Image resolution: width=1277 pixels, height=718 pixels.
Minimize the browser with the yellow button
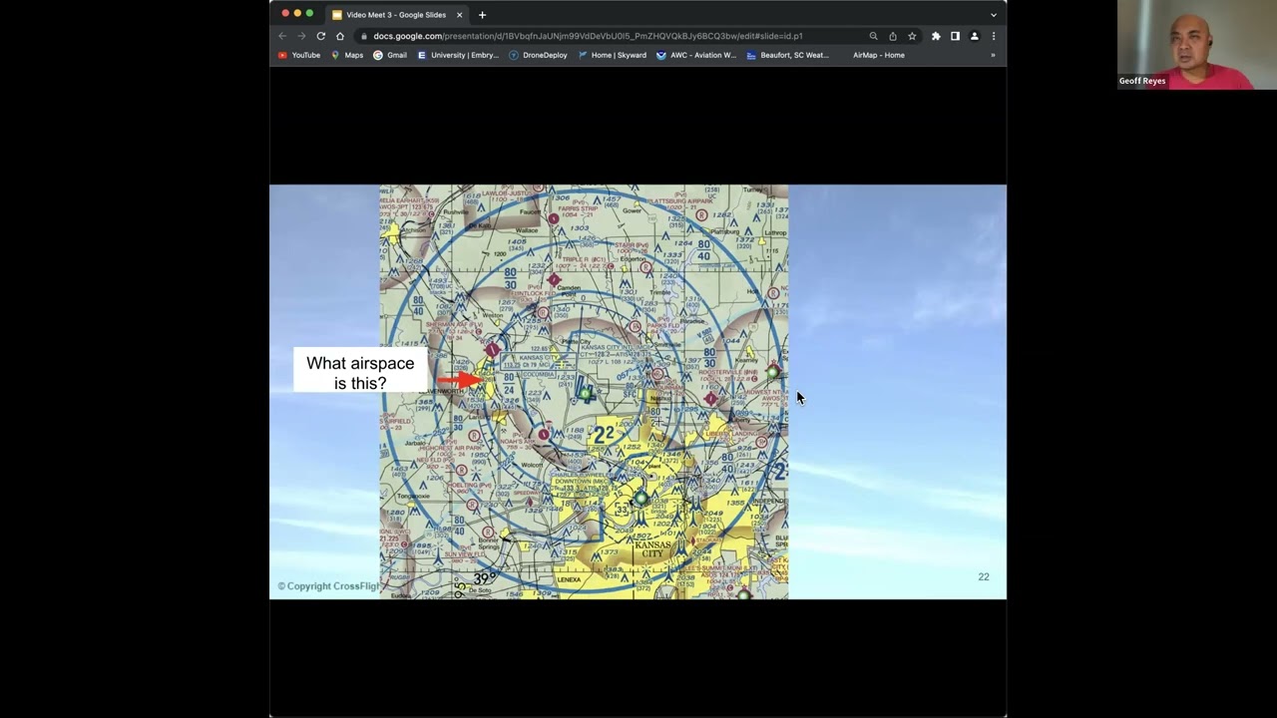point(297,13)
